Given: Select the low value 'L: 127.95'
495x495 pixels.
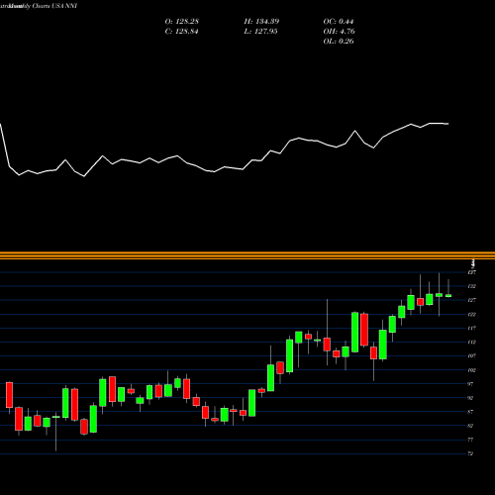Looking at the screenshot, I should [260, 32].
